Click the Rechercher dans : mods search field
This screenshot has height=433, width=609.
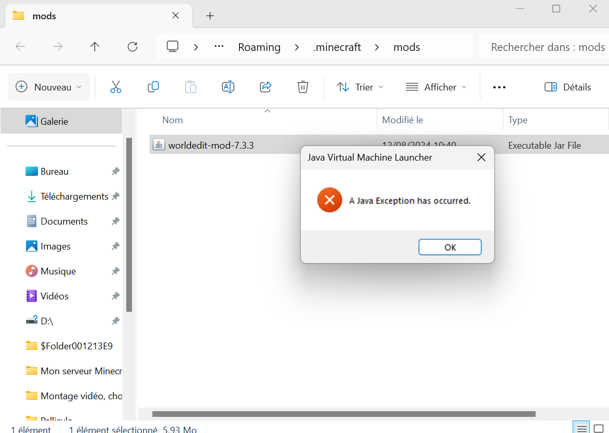click(544, 47)
